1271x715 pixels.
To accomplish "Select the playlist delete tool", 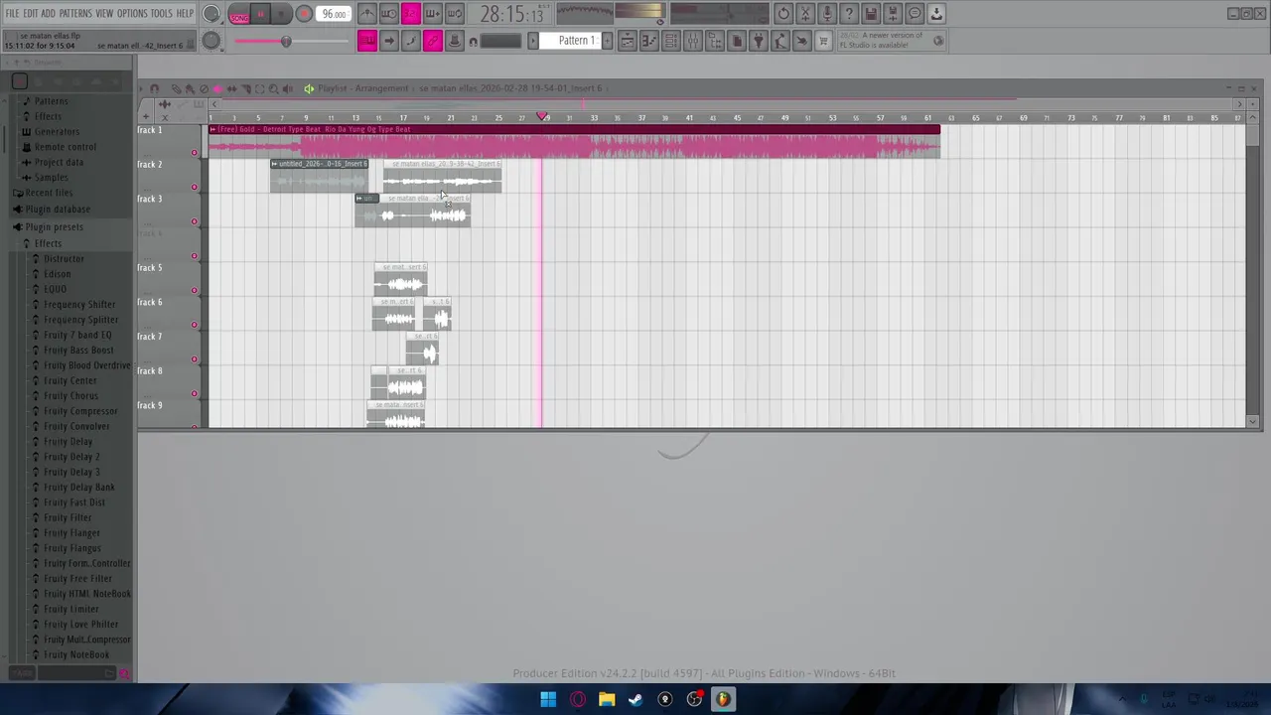I will [204, 88].
